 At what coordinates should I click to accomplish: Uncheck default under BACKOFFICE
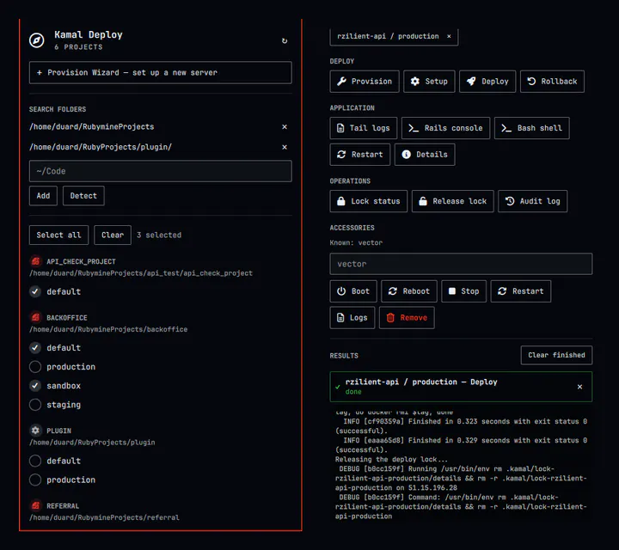(35, 347)
